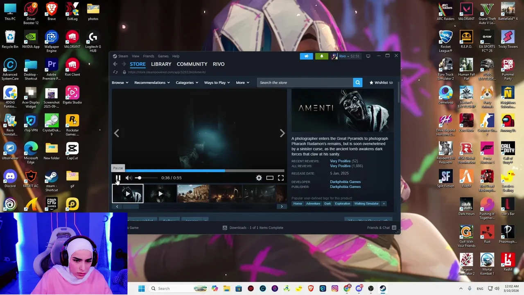Expand the Recommendations dropdown
Image resolution: width=524 pixels, height=295 pixels.
tap(152, 83)
